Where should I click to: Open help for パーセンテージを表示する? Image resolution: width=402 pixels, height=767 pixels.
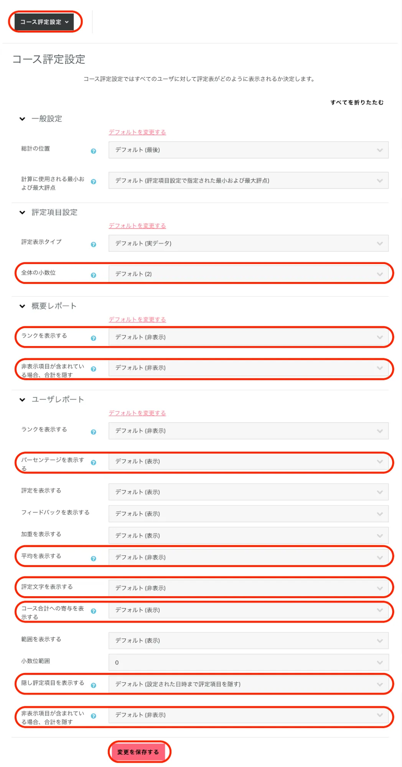click(93, 462)
